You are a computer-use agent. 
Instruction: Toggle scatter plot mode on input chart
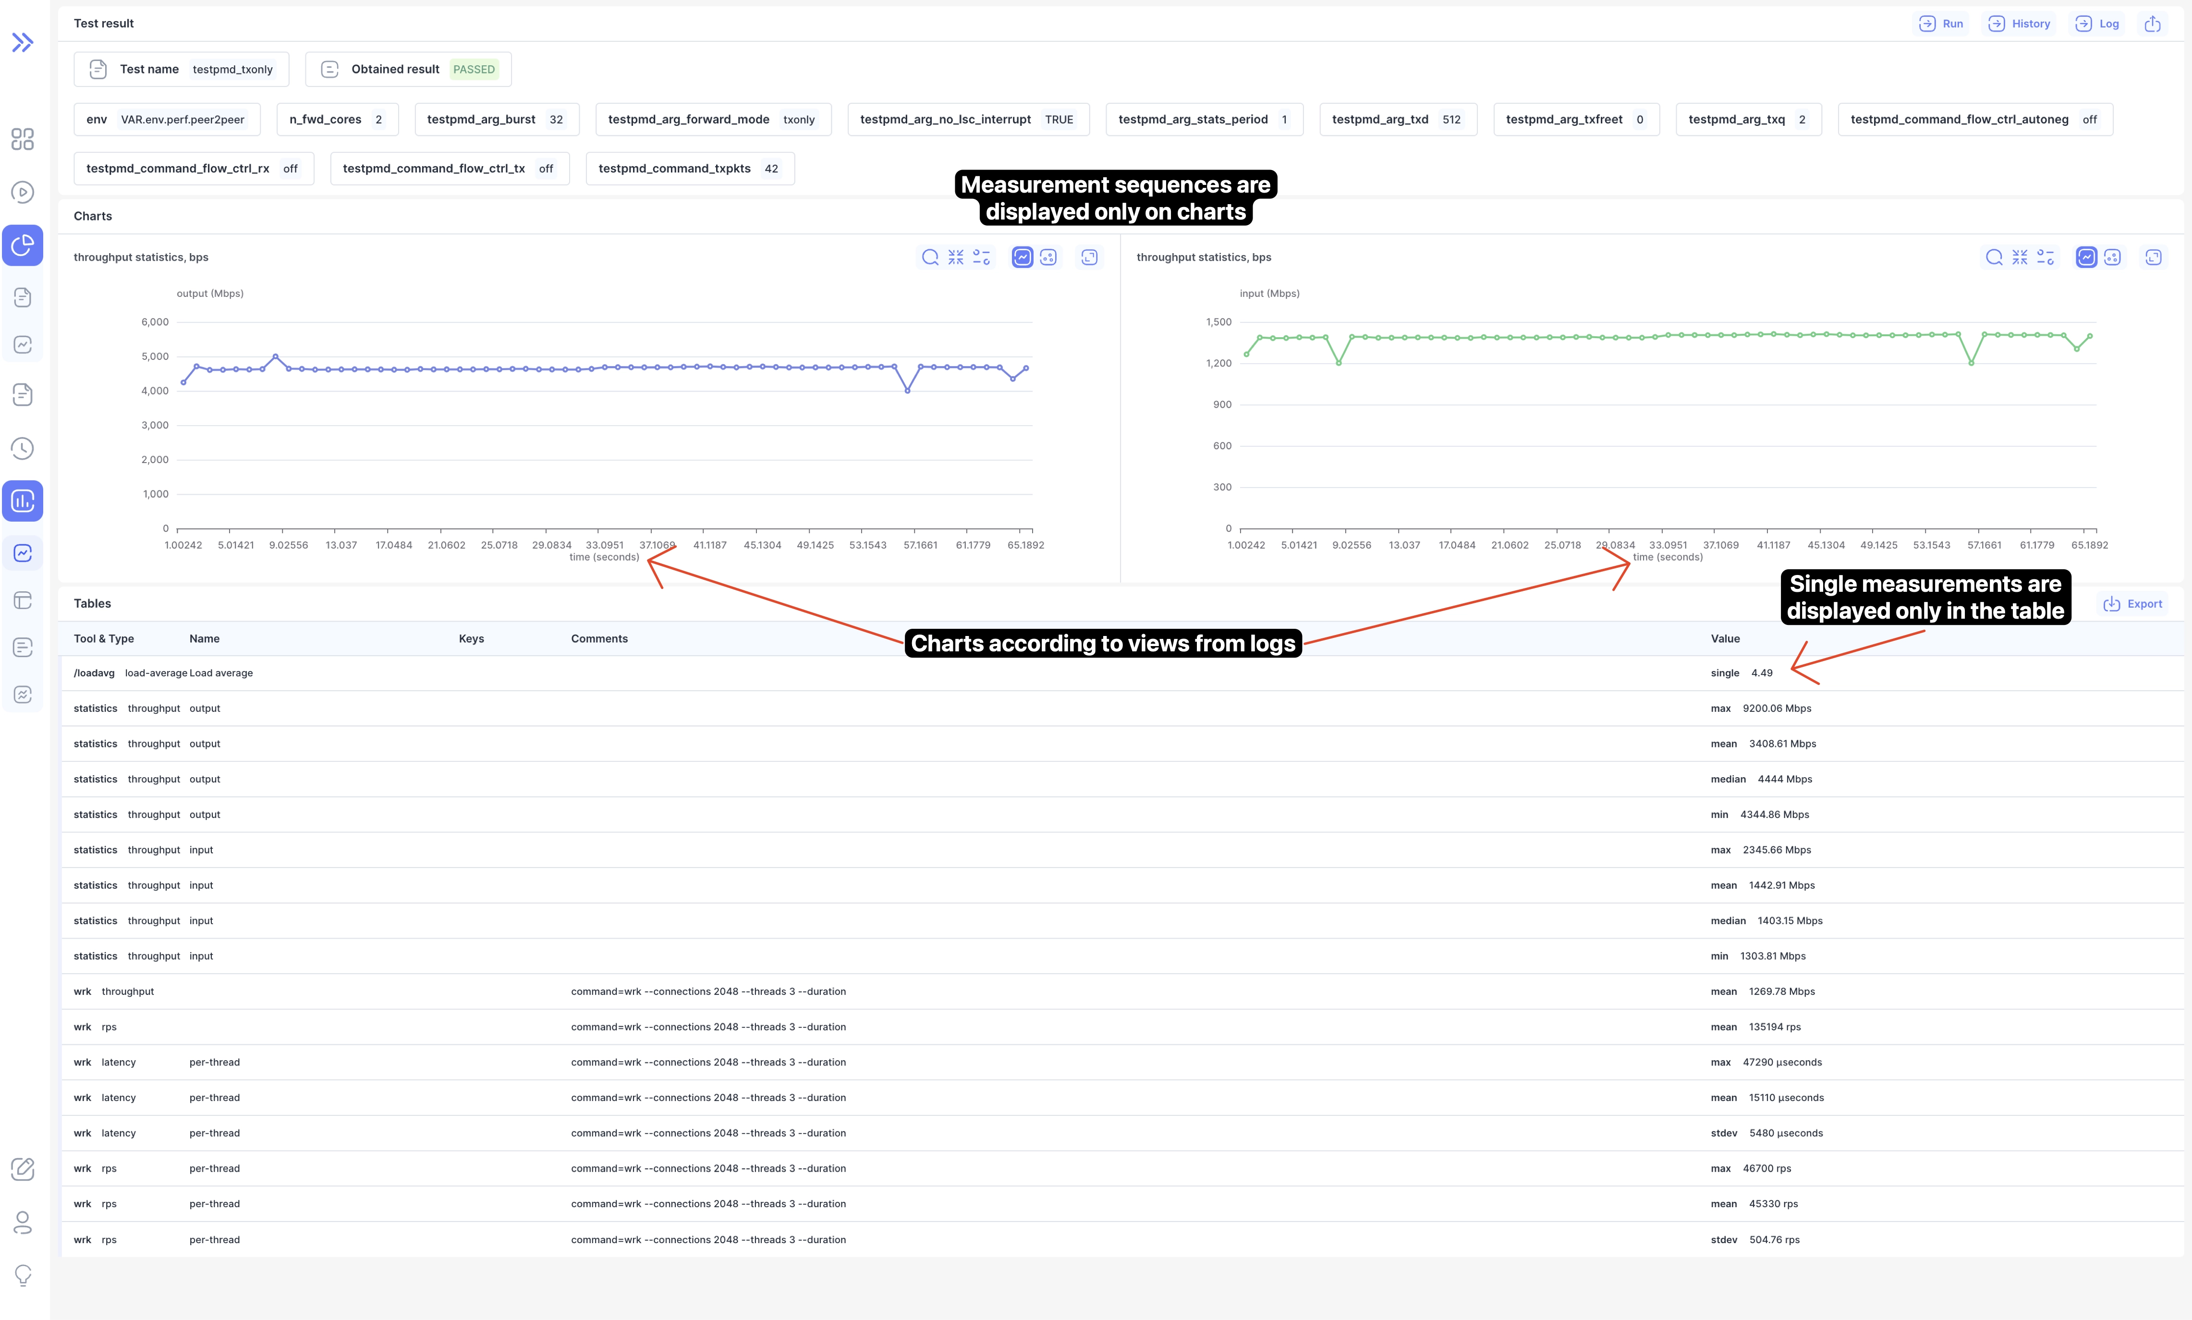2112,257
